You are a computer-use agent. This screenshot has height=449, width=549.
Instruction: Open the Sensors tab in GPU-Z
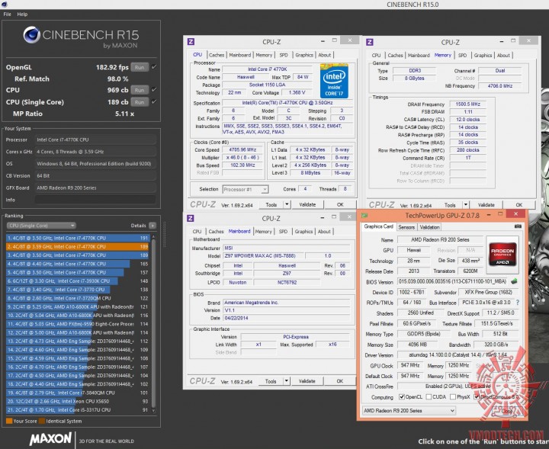tap(406, 227)
